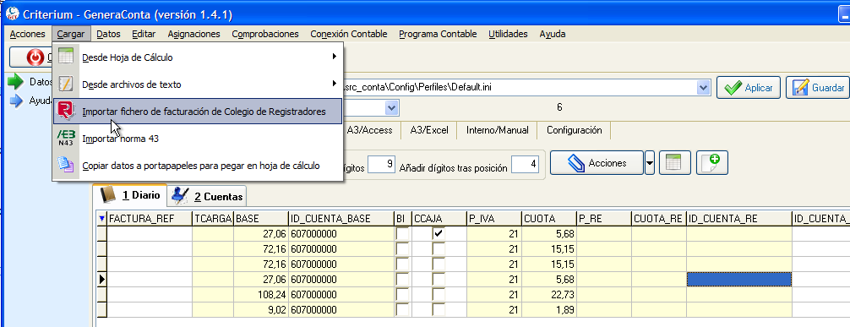
Task: Click the copy documents icon in Cargar menu
Action: (66, 164)
